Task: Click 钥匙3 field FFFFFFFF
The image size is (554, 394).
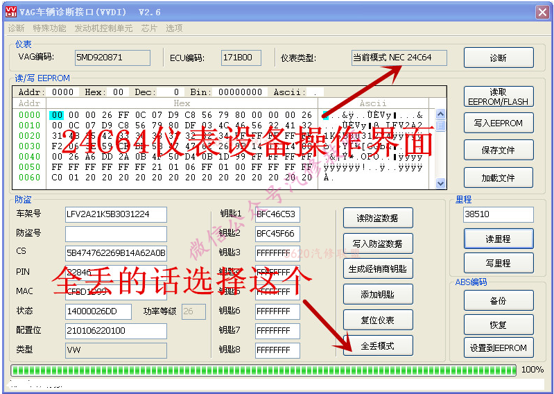Action: click(278, 253)
